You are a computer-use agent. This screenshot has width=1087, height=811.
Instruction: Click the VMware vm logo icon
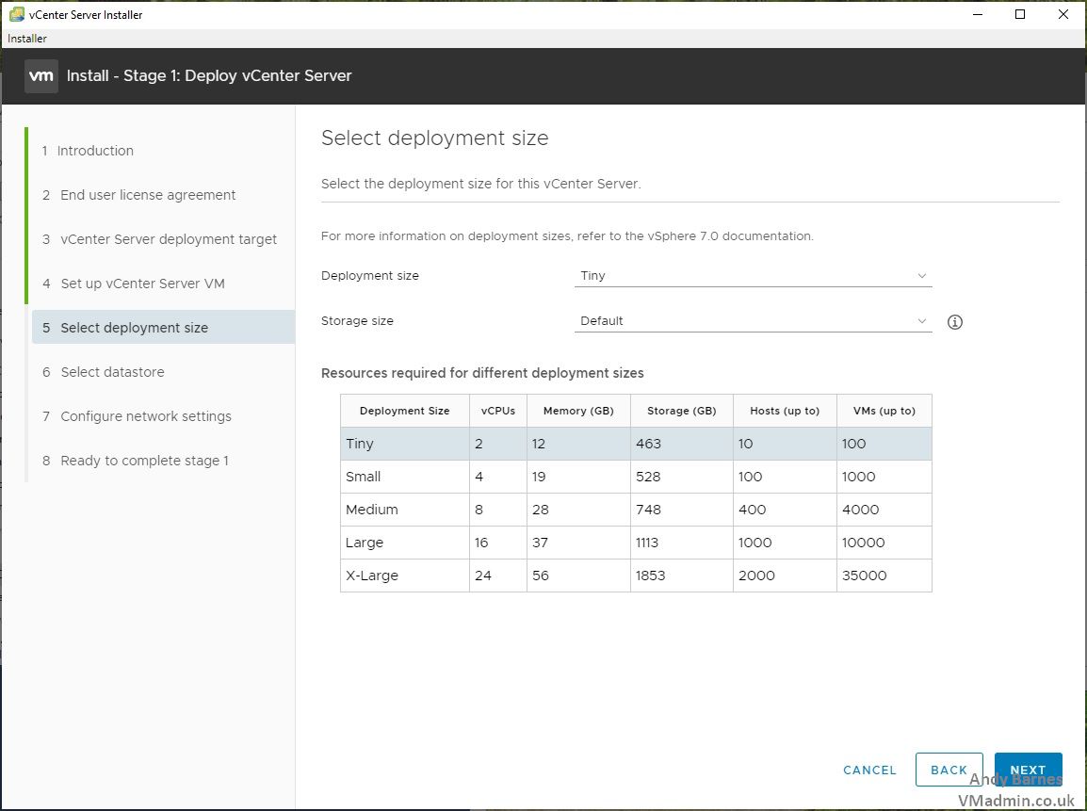click(x=41, y=75)
